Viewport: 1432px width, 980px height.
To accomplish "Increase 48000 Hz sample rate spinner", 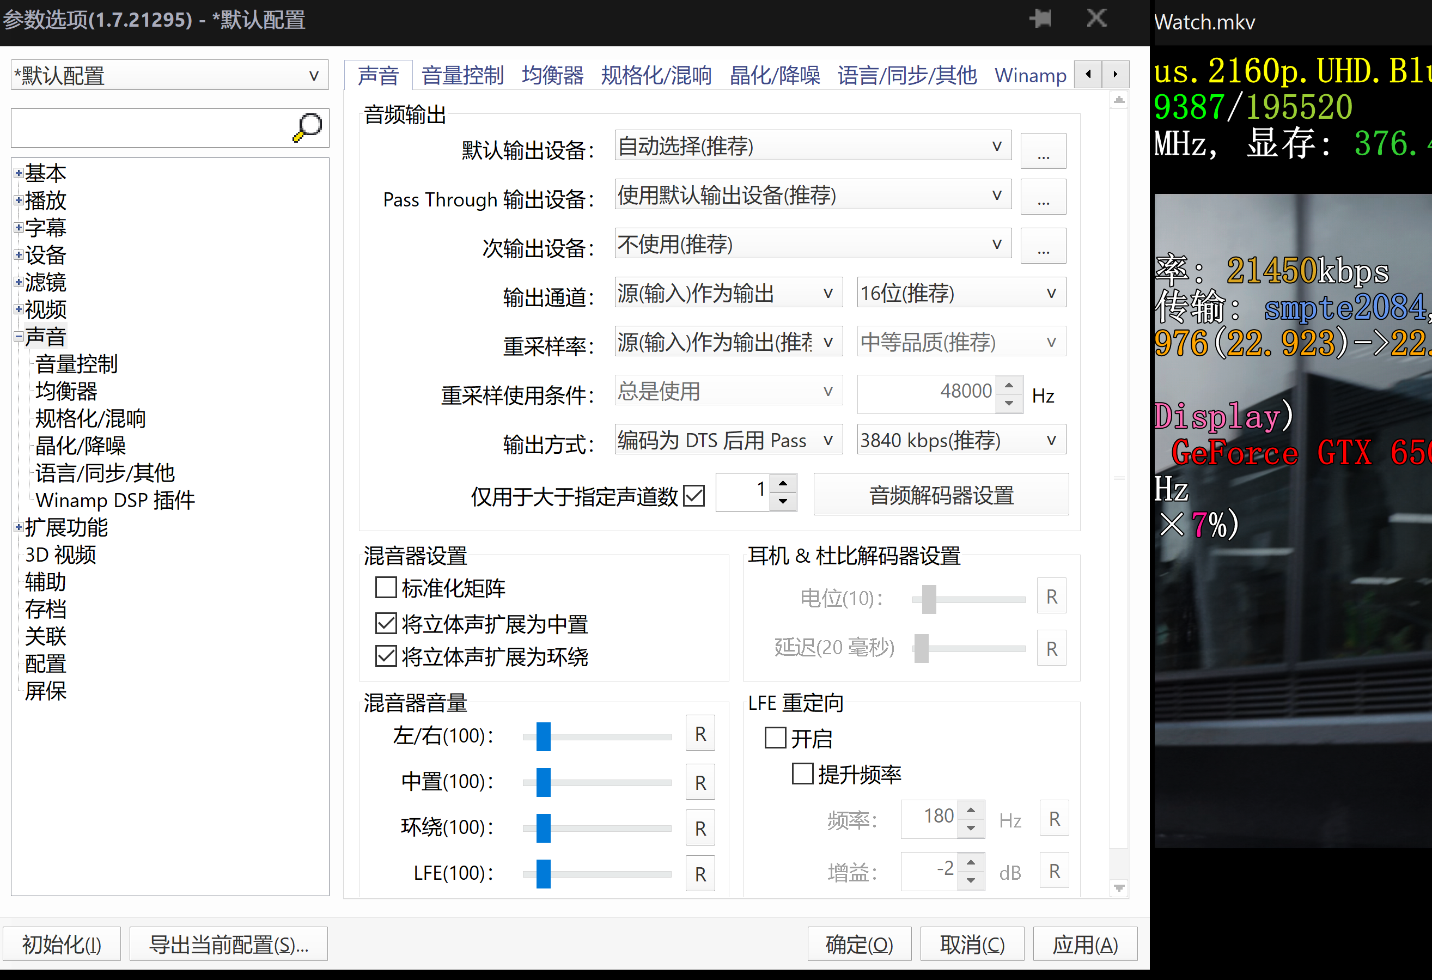I will click(1009, 385).
